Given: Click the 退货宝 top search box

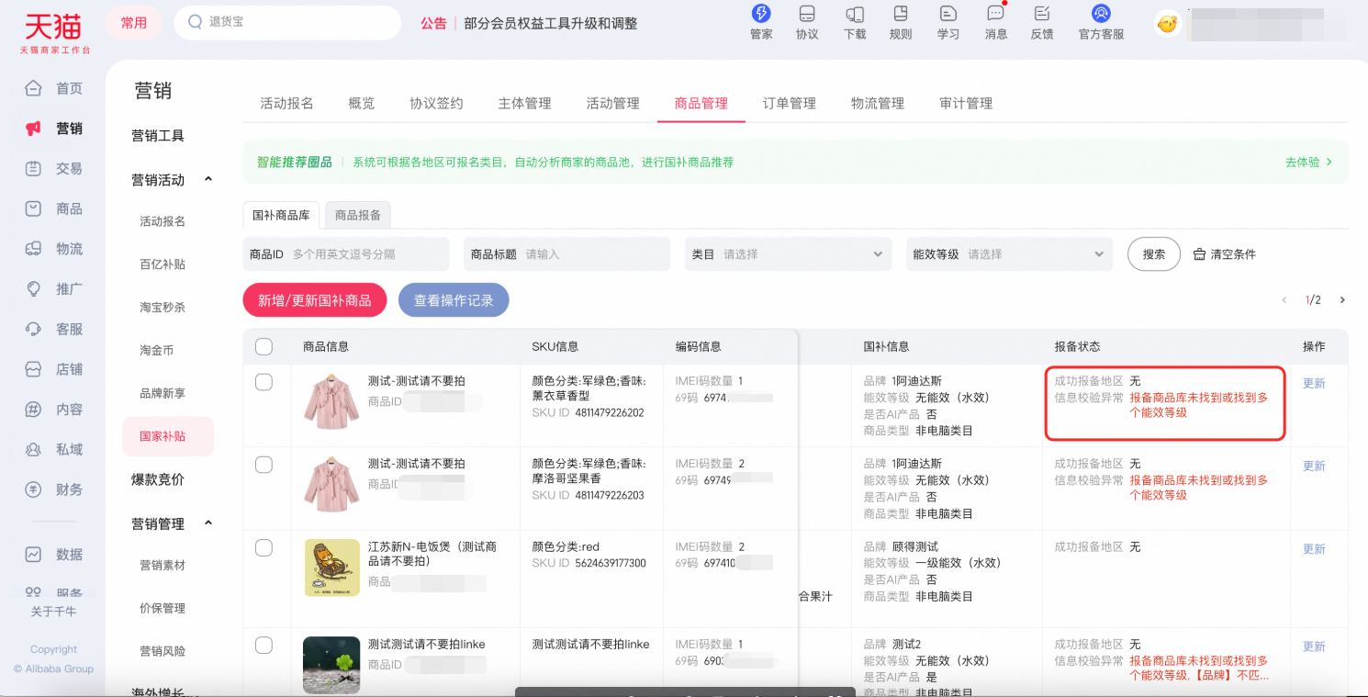Looking at the screenshot, I should 287,23.
